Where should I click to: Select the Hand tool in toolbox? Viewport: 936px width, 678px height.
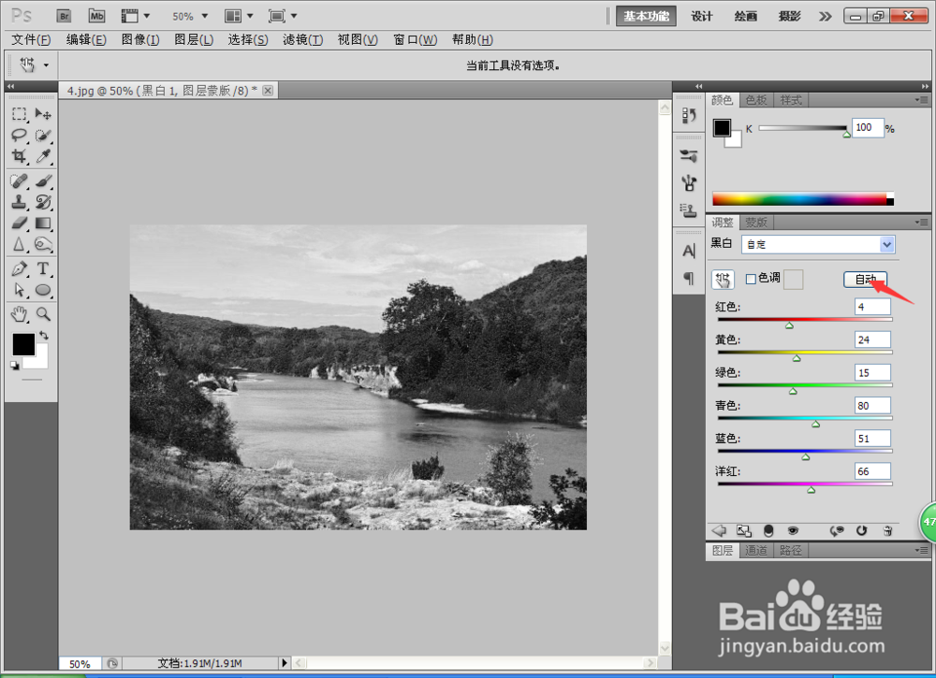click(19, 313)
